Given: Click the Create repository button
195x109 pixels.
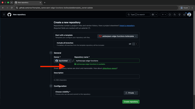Looking at the screenshot, I should [131, 102].
